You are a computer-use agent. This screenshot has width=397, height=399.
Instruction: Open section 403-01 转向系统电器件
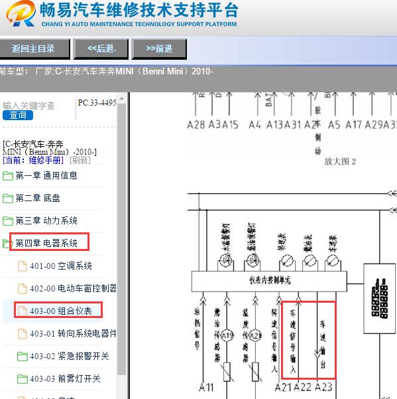[x=73, y=333]
